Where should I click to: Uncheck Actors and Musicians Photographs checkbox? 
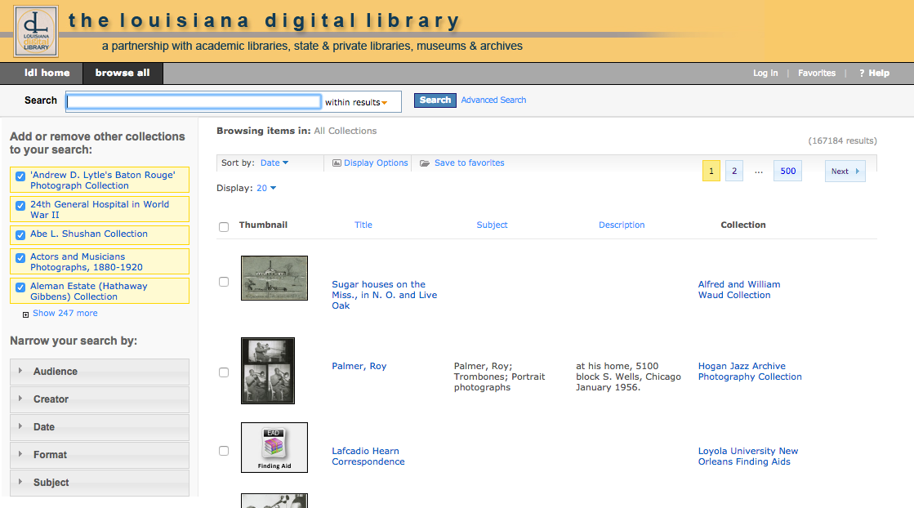20,257
